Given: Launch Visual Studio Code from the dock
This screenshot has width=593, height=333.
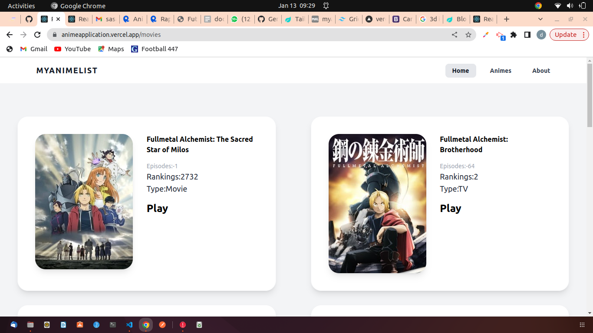Looking at the screenshot, I should tap(128, 324).
